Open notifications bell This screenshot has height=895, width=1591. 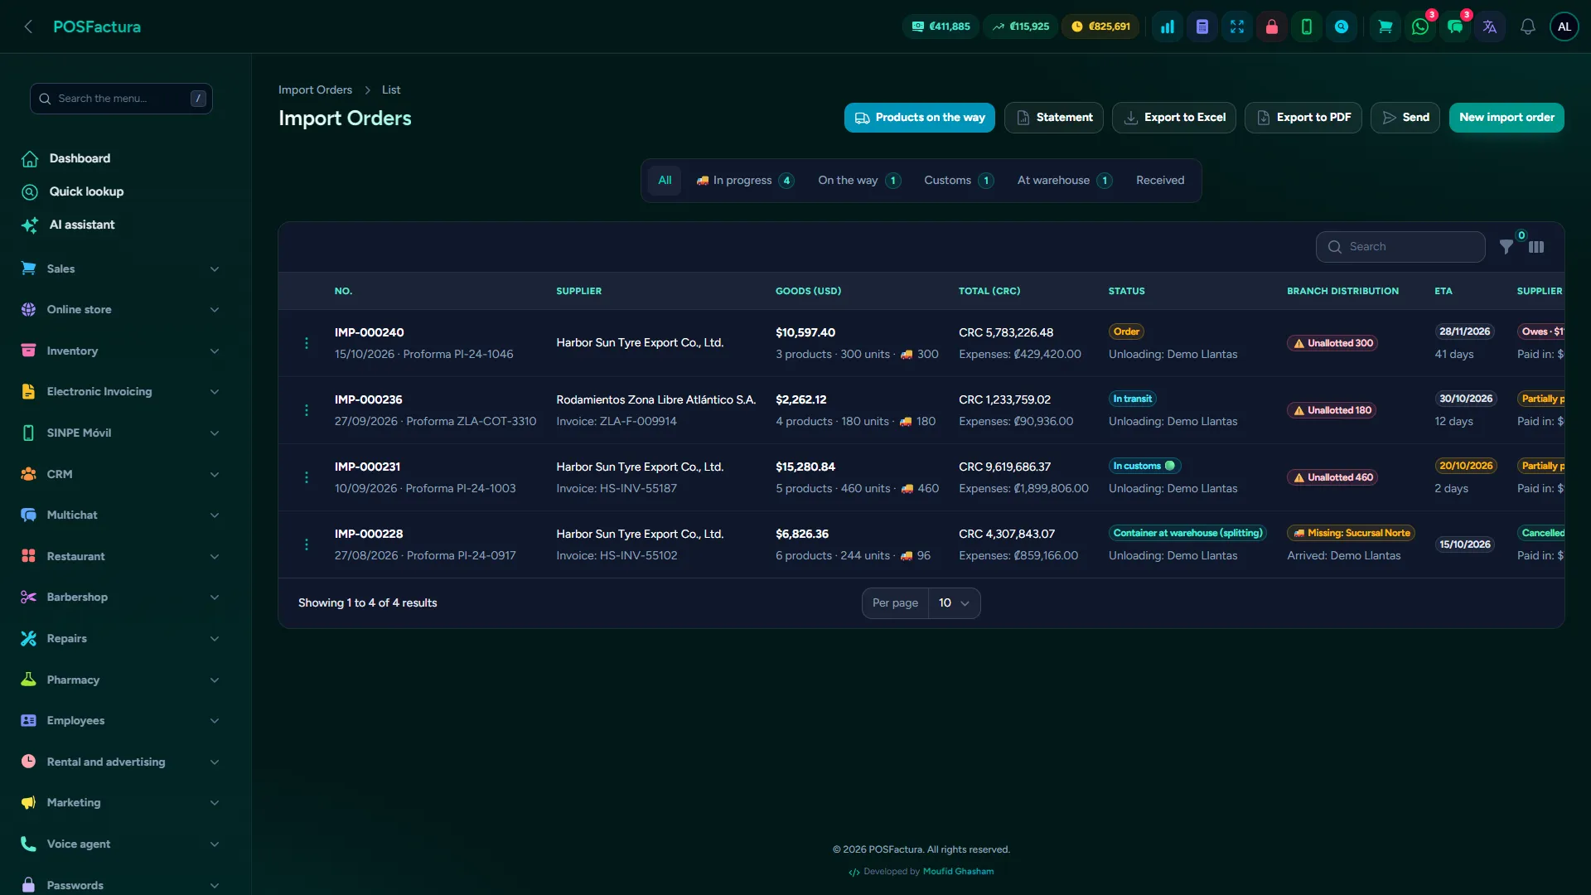(1528, 27)
